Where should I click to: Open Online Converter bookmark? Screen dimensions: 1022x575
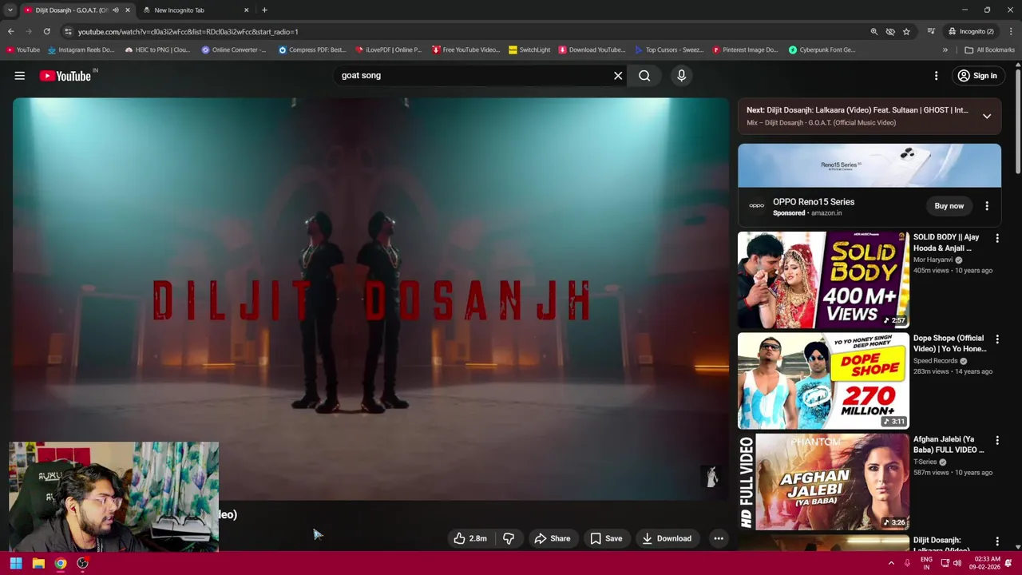pyautogui.click(x=234, y=50)
